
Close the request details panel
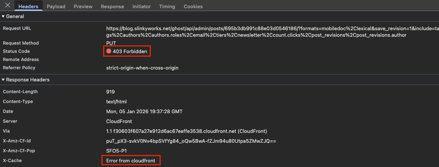[8, 6]
